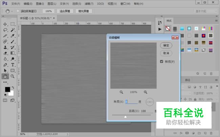Select the Dodge tool
Screen dimensions: 220x137
pos(13,59)
